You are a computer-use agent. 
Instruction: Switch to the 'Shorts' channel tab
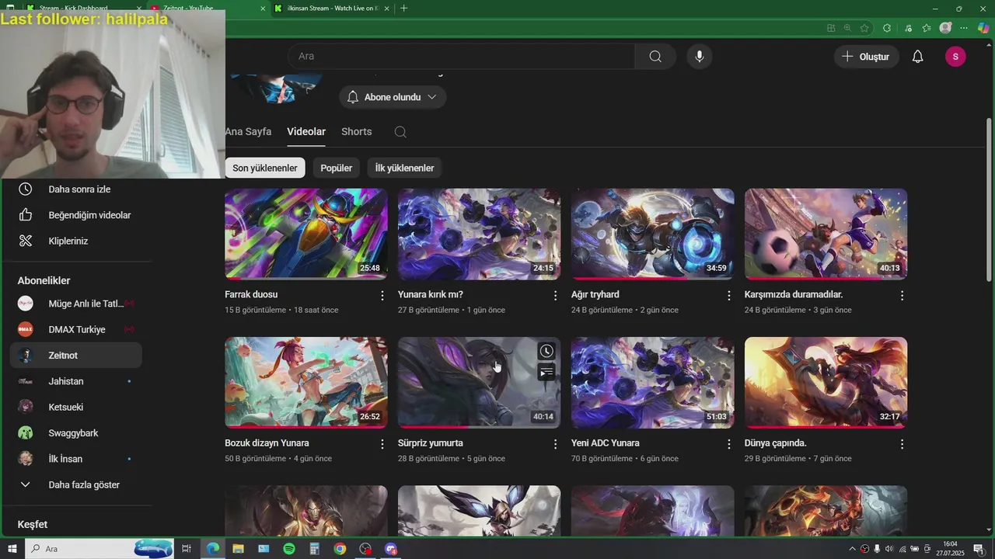[x=357, y=132]
